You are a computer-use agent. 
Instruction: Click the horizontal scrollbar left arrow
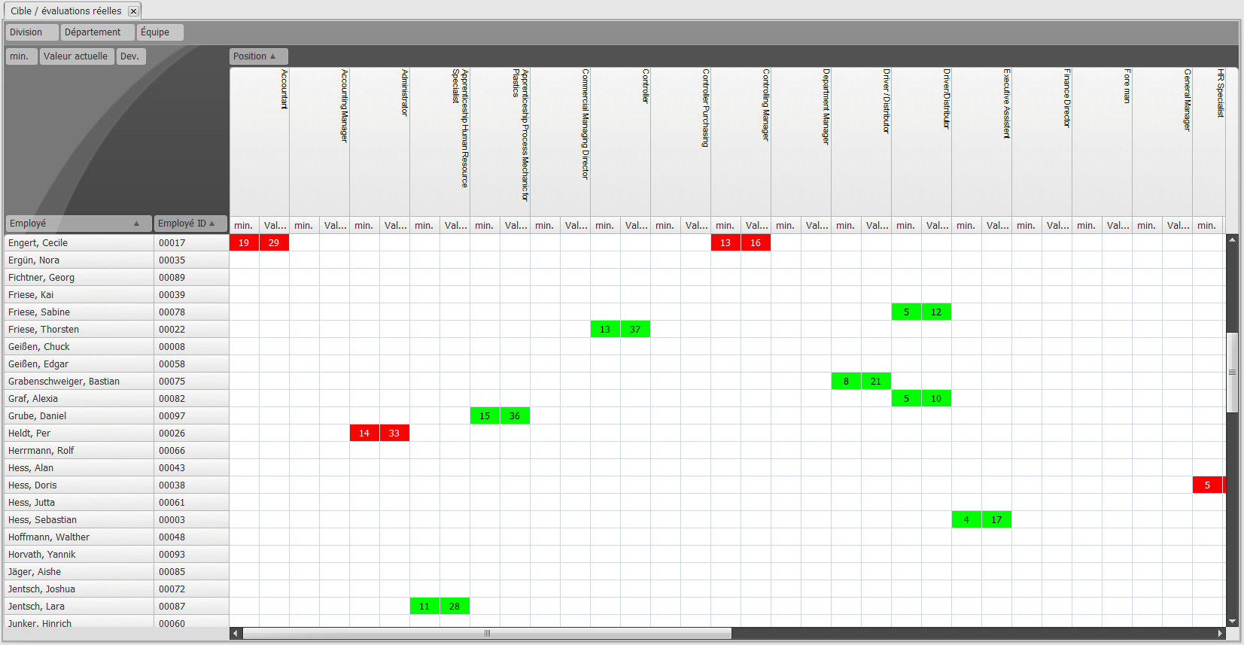click(236, 634)
